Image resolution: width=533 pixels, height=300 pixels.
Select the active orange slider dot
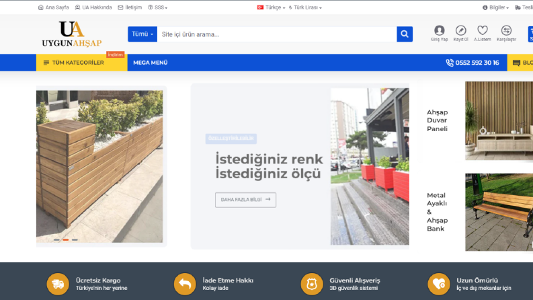pyautogui.click(x=66, y=239)
